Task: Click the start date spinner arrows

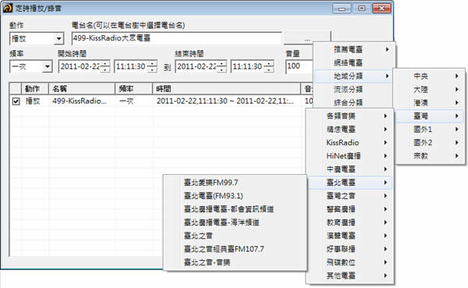Action: point(105,66)
